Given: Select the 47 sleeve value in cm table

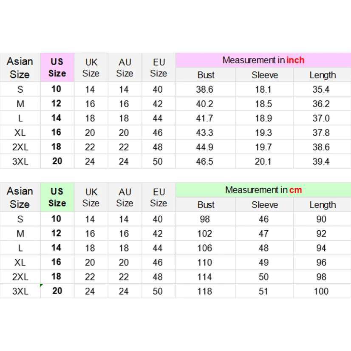Looking at the screenshot, I should [264, 234].
